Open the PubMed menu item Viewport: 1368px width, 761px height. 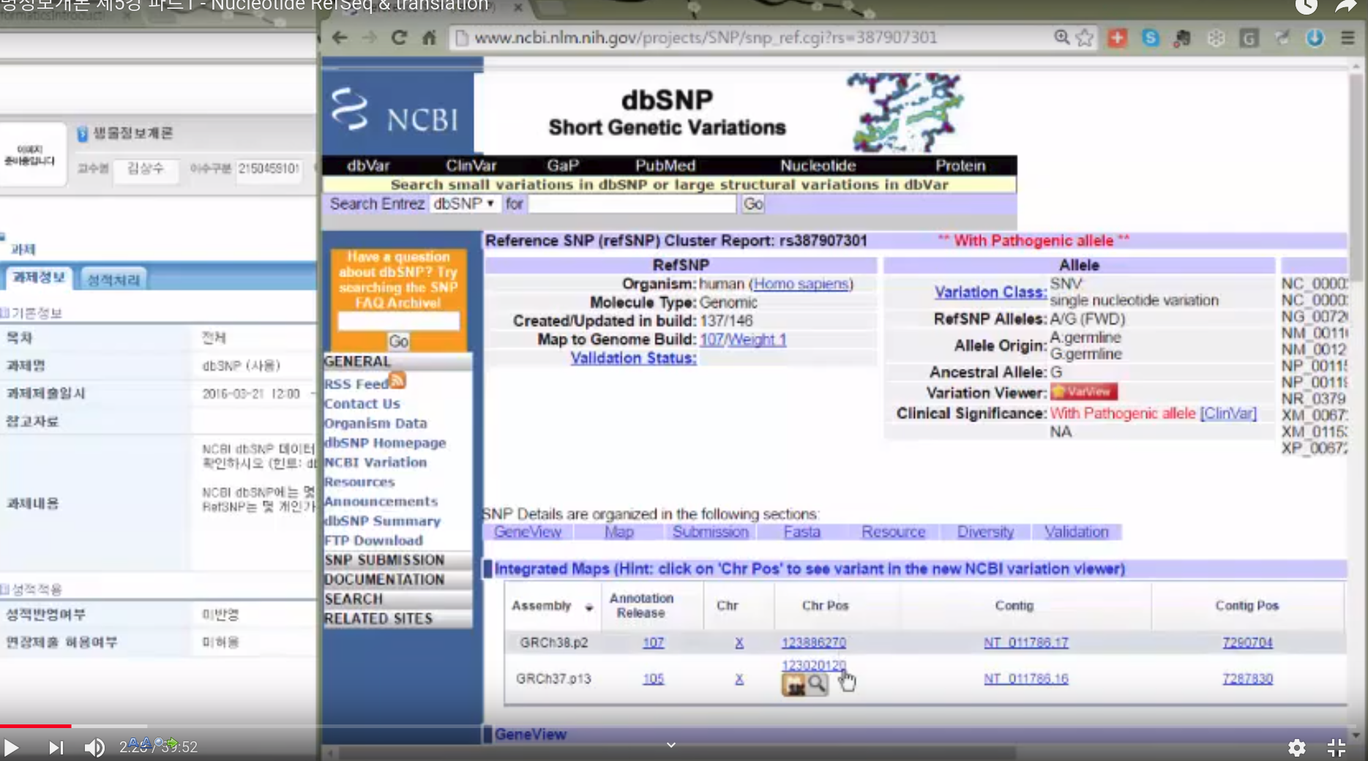click(x=665, y=165)
